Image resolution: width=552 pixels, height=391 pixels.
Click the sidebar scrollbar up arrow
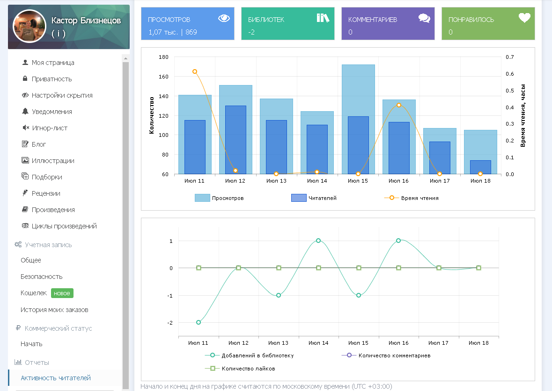coord(125,58)
